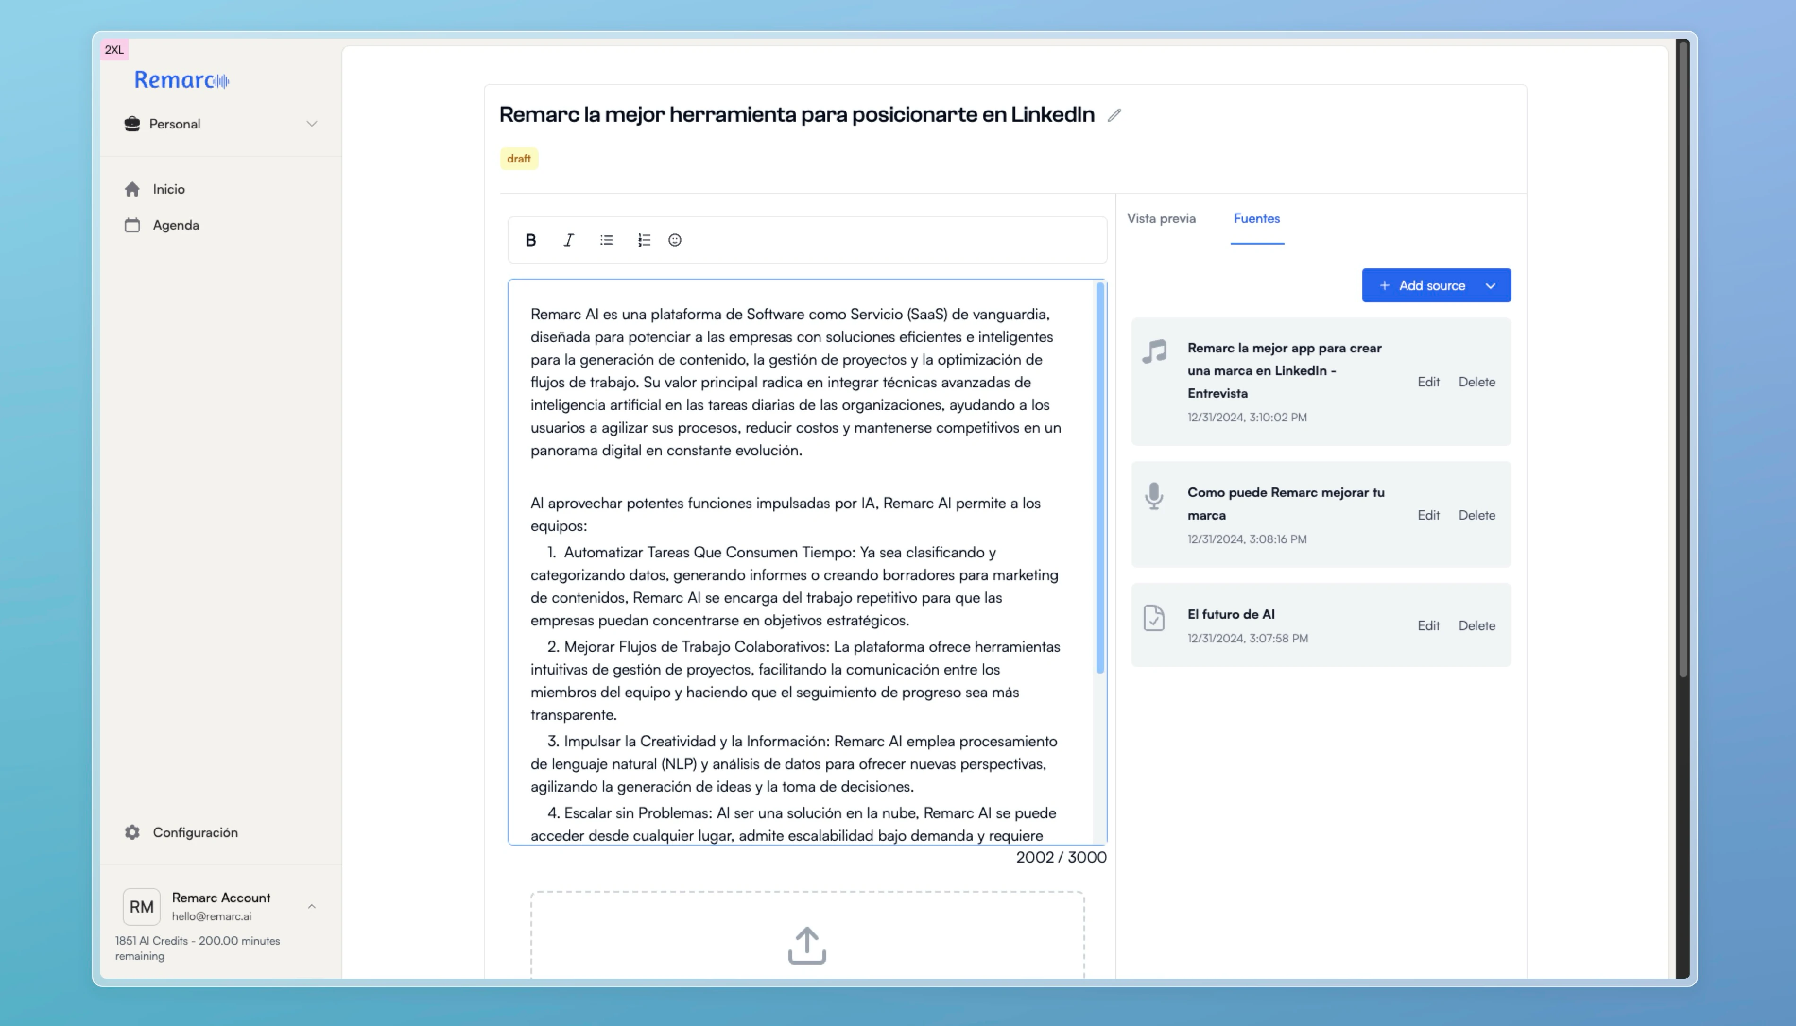
Task: Insert a bulleted list
Action: pyautogui.click(x=606, y=240)
